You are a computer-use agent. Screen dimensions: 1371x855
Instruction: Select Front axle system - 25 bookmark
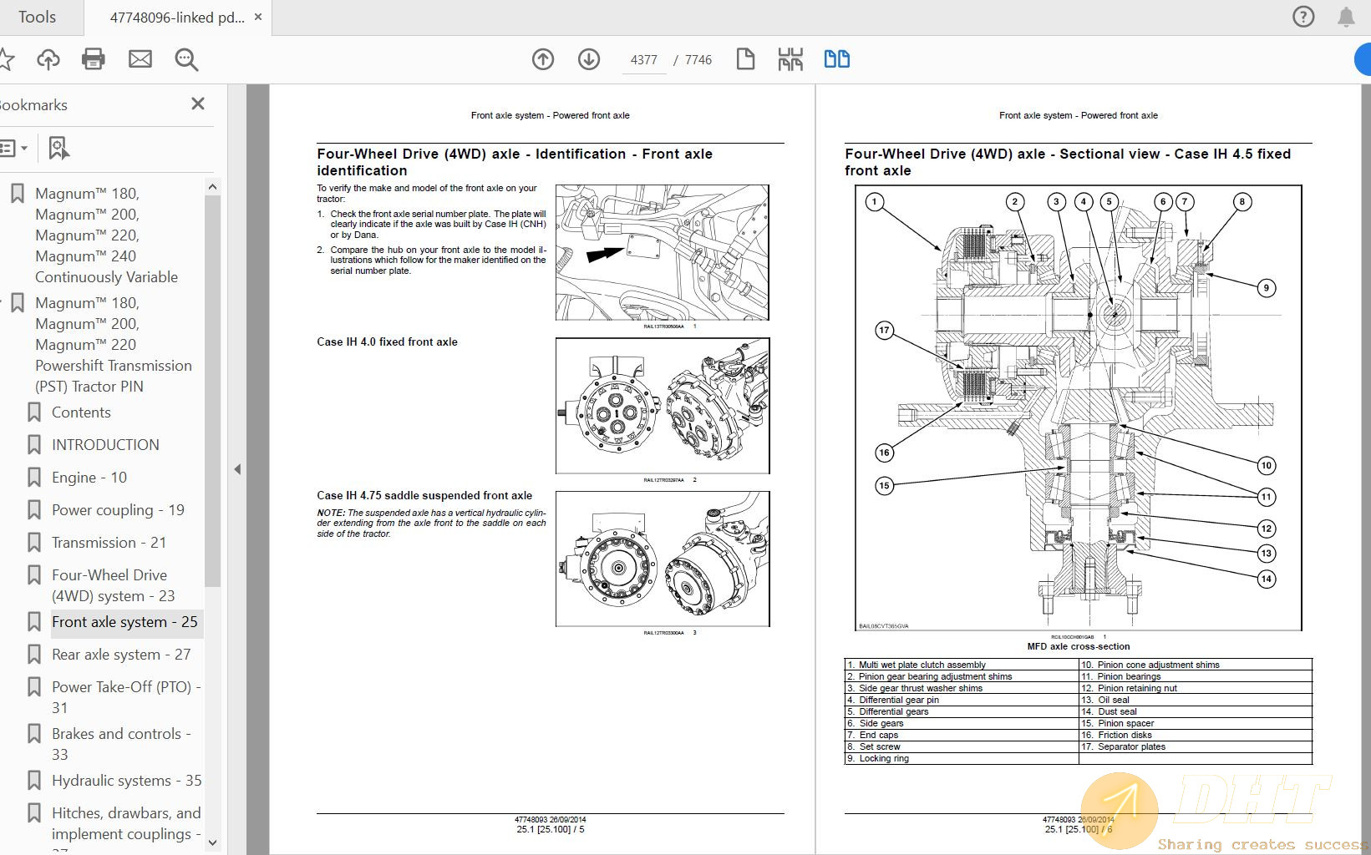tap(124, 622)
